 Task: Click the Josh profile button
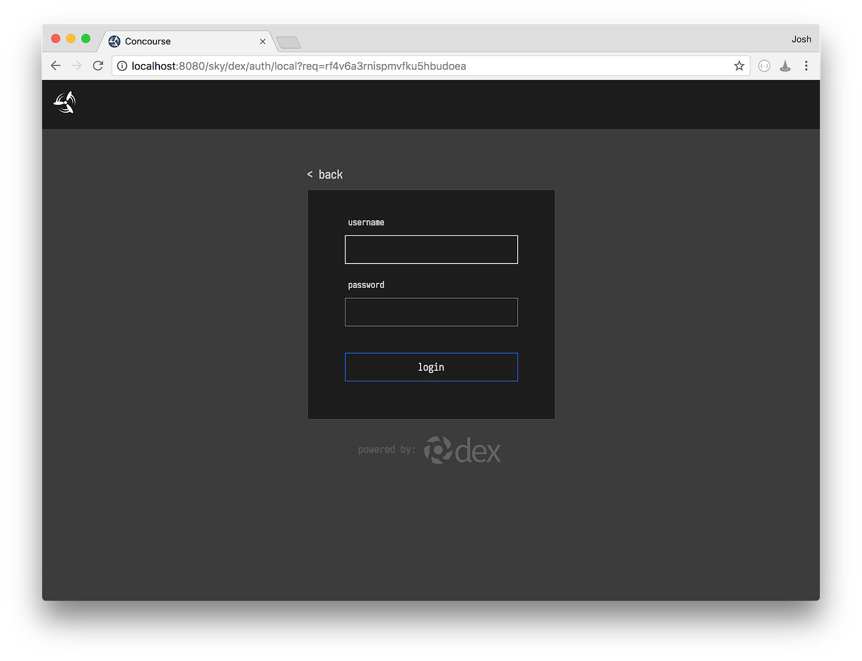(801, 39)
